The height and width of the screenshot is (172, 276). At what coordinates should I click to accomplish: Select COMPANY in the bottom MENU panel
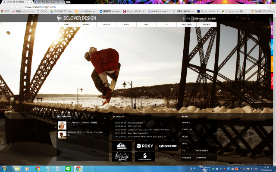pos(201,158)
